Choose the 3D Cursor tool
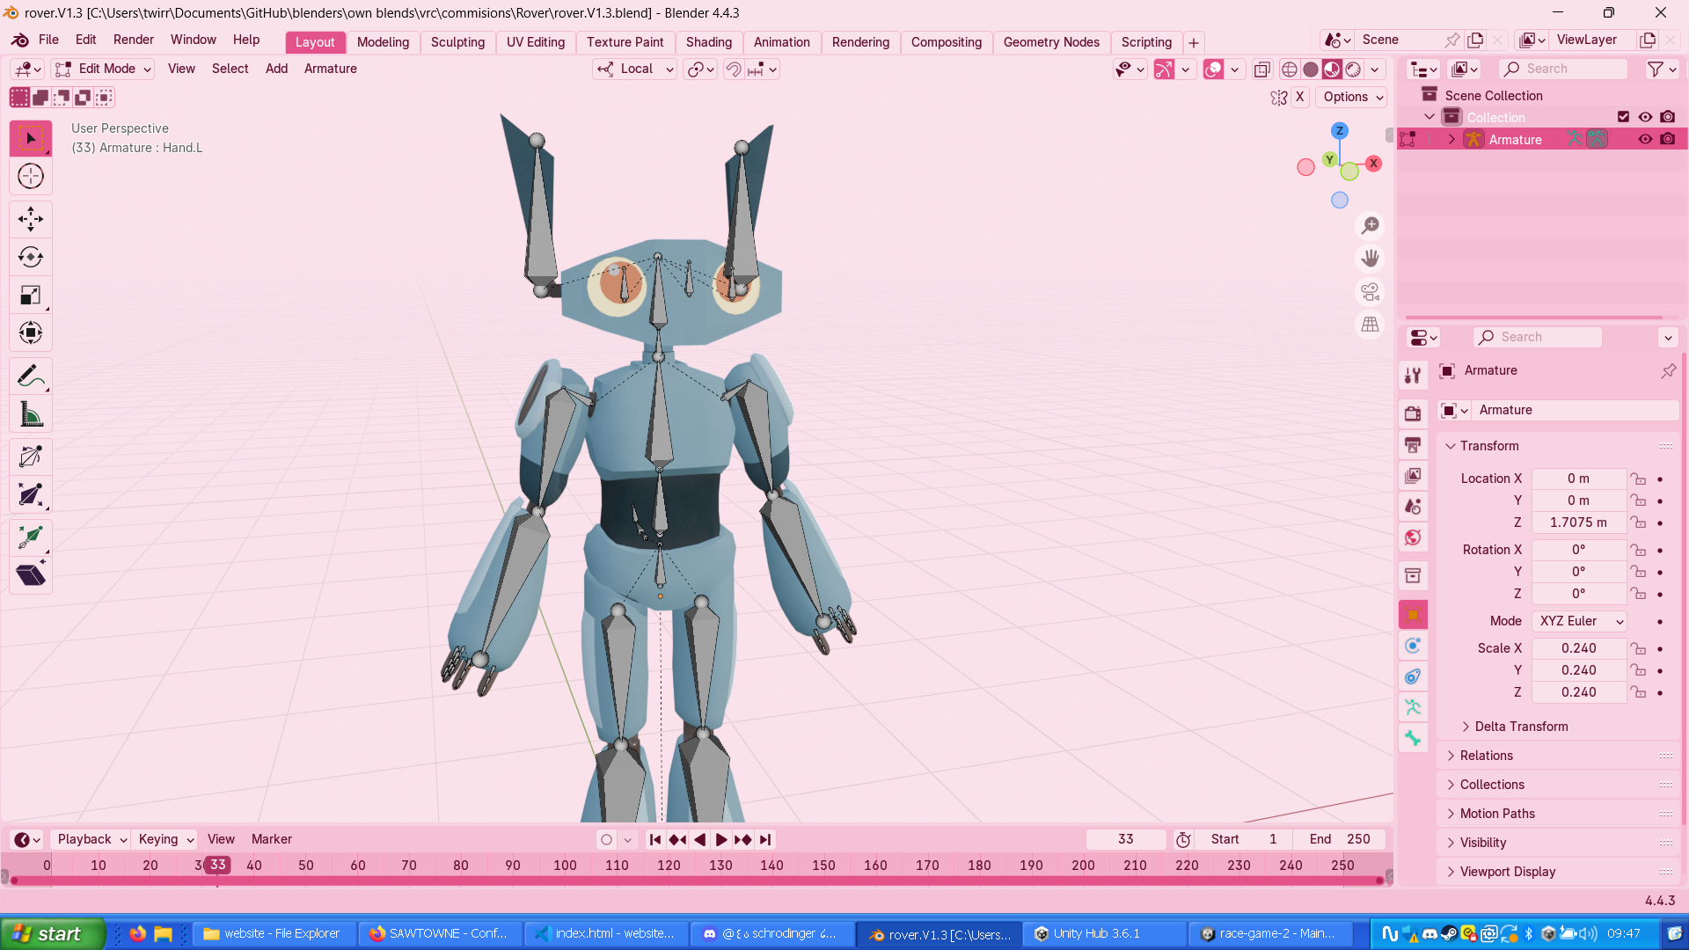 31,176
